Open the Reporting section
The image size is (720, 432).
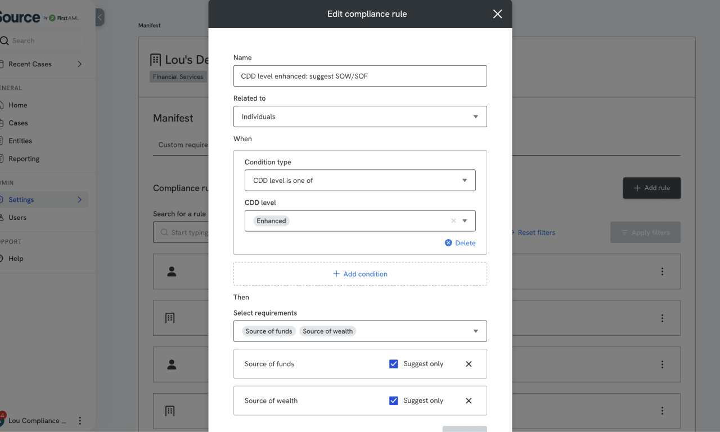coord(22,159)
